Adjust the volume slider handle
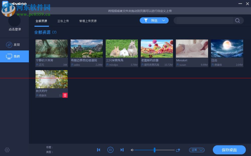This screenshot has width=251, height=156. coord(154,150)
